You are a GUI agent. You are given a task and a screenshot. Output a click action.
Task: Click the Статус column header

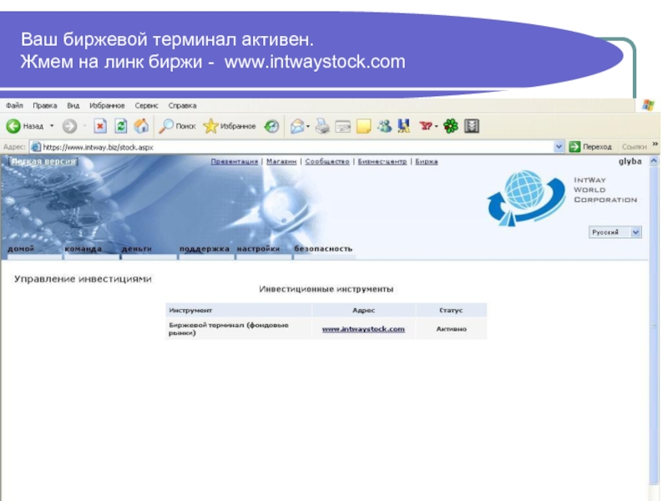(451, 310)
